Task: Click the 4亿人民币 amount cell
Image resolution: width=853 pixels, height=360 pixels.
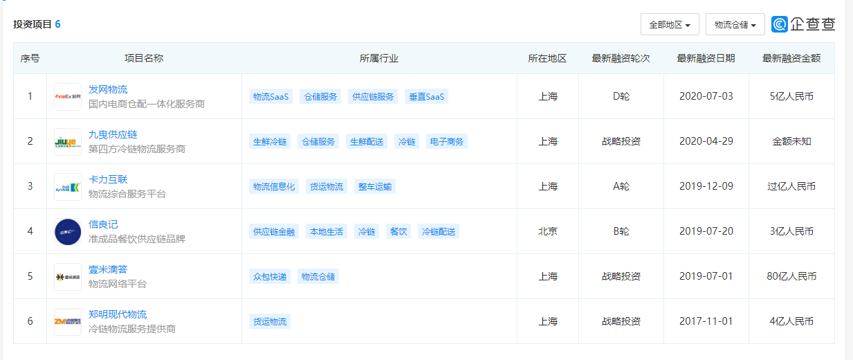Action: (x=791, y=321)
